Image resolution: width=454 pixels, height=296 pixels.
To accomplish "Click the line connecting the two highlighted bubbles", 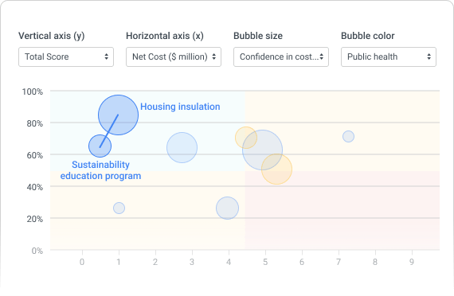I will pyautogui.click(x=109, y=130).
